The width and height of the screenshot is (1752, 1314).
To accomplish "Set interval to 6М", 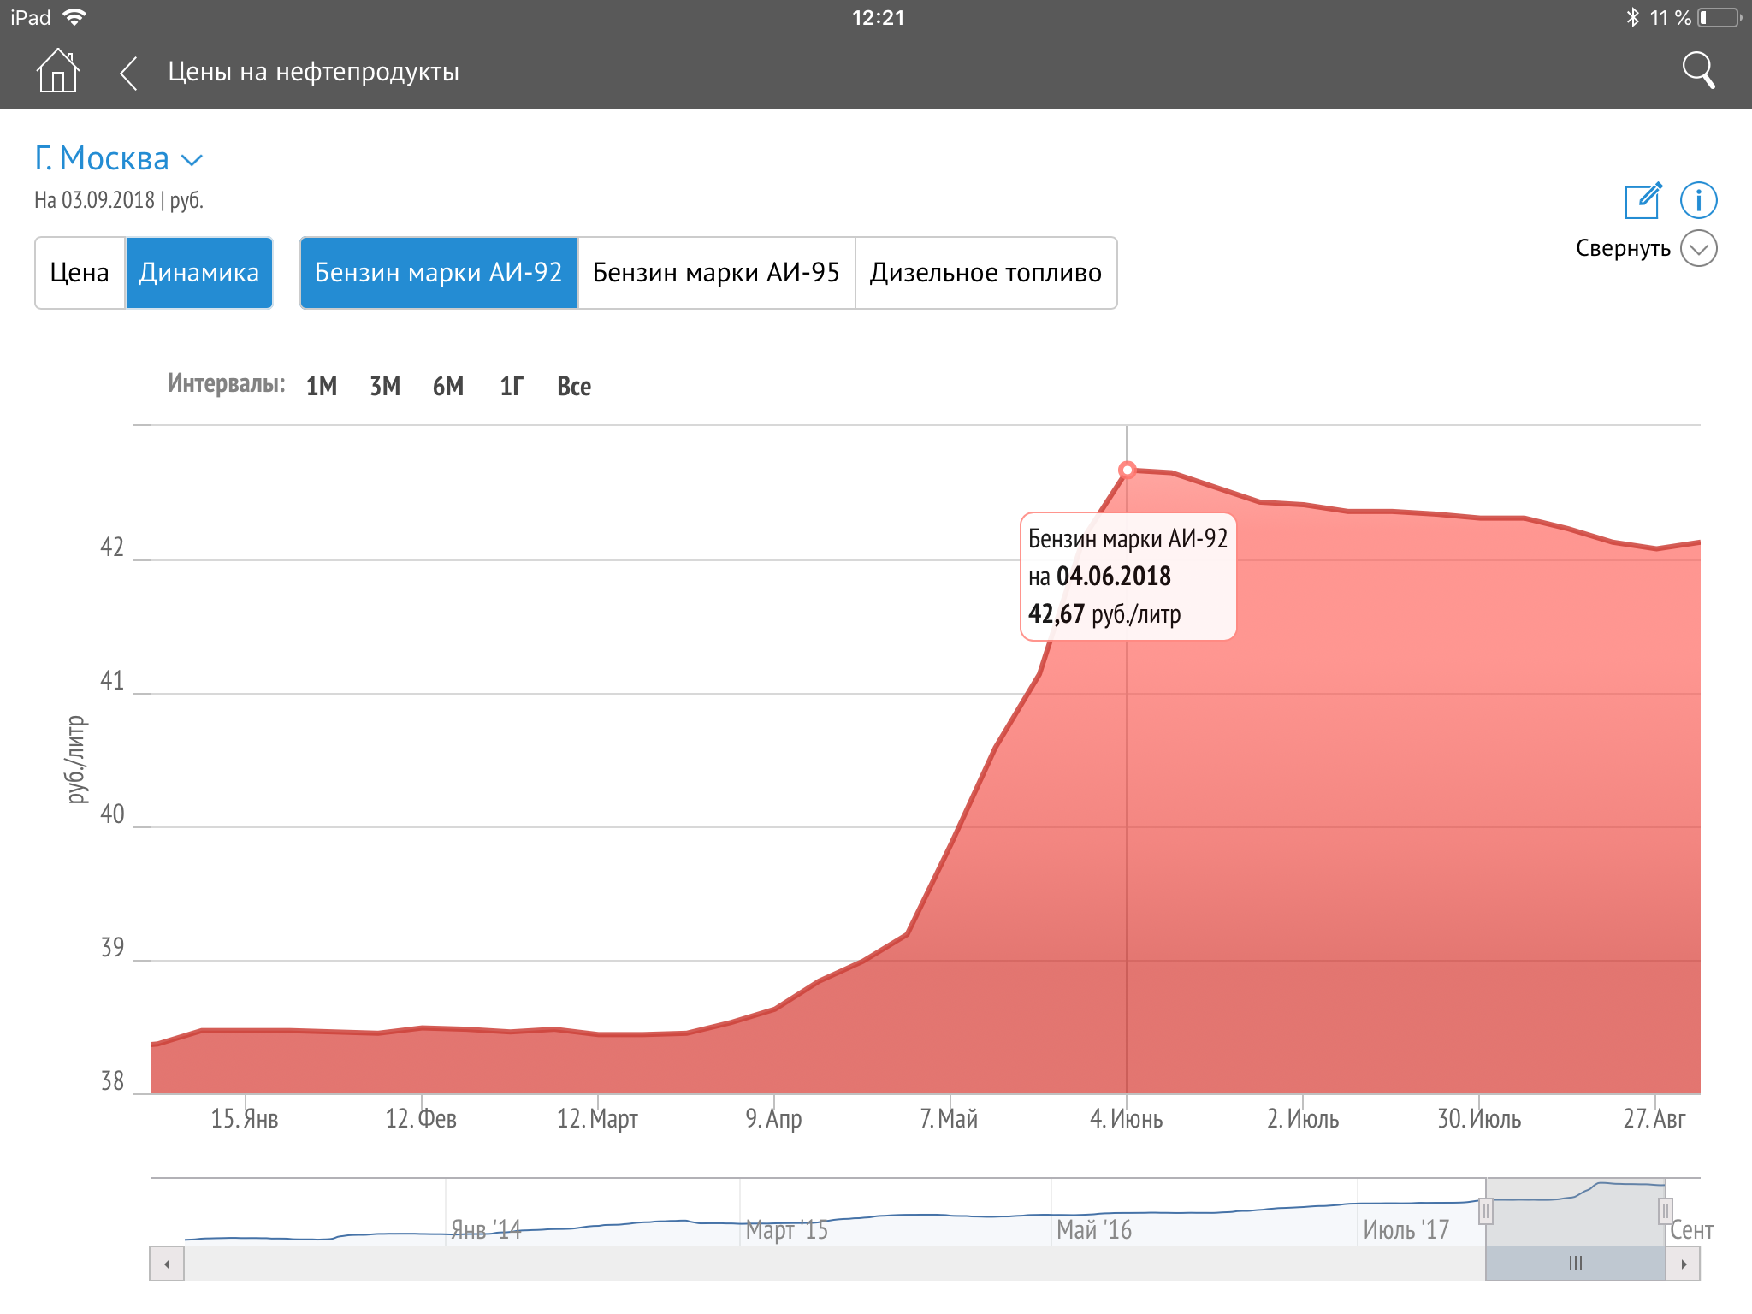I will [x=448, y=386].
